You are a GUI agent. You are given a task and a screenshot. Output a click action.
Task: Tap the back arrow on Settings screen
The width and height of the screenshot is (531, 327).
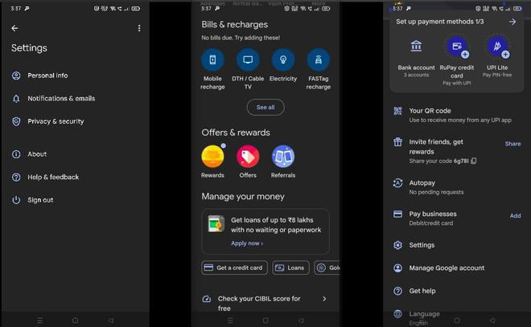coord(14,28)
